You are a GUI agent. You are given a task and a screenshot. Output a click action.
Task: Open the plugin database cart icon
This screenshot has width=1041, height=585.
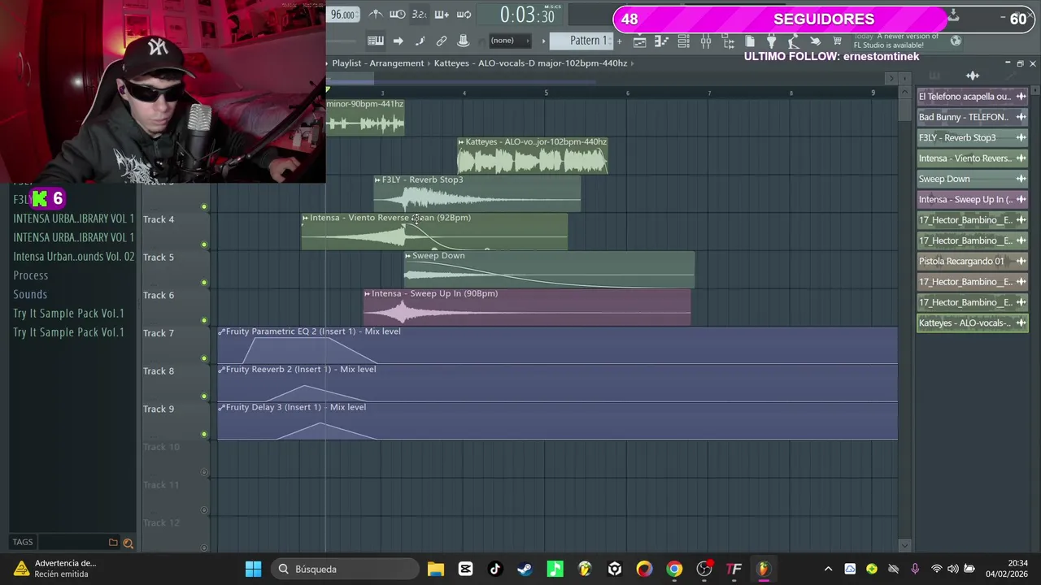[x=837, y=41]
